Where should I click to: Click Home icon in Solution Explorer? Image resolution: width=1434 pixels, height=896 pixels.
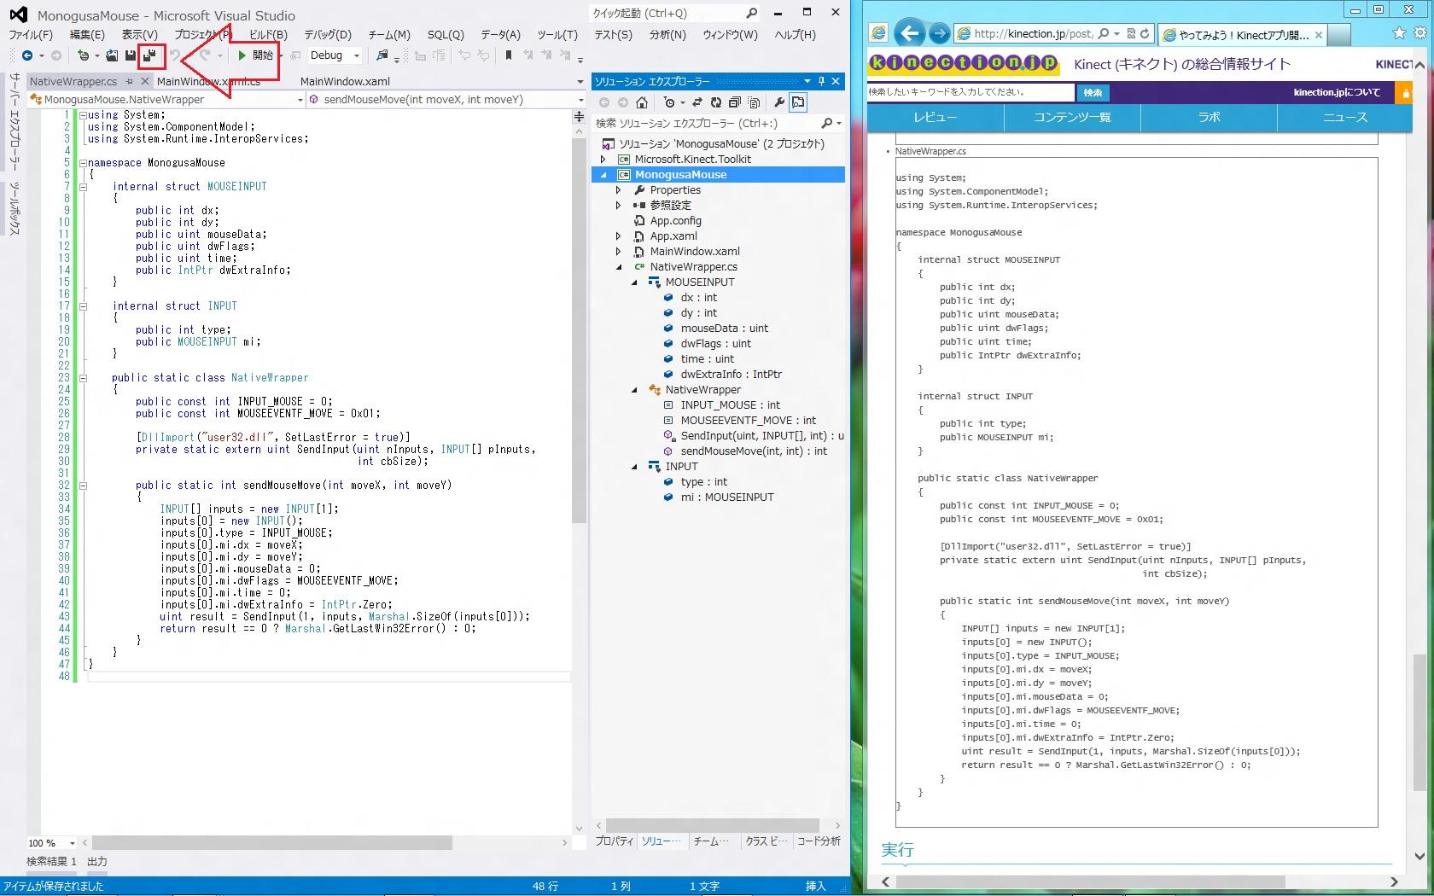point(642,102)
